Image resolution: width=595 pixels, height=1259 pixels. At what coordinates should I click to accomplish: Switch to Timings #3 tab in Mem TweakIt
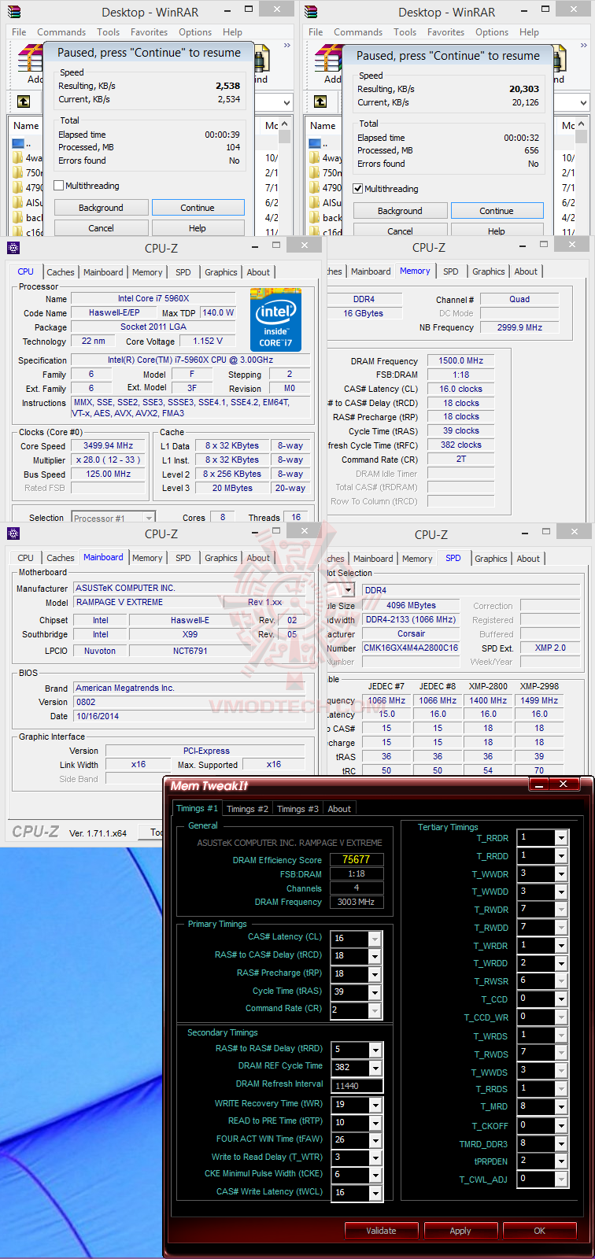tap(297, 809)
